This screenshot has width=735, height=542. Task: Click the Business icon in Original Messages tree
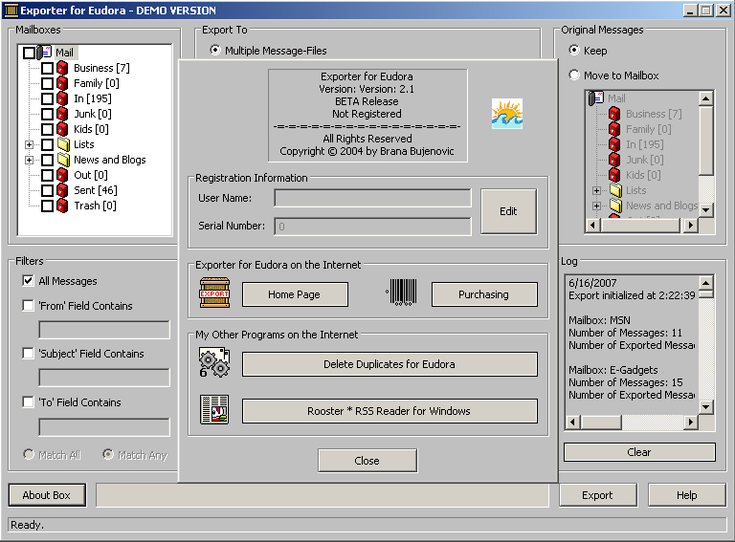tap(614, 114)
